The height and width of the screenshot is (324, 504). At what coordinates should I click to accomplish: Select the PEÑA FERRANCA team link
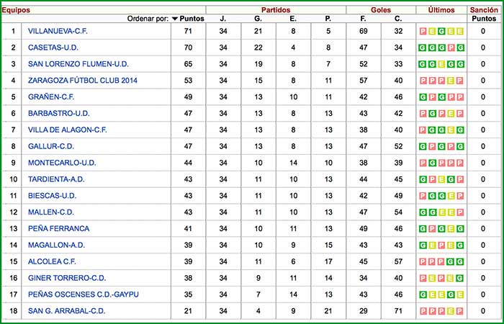click(58, 228)
